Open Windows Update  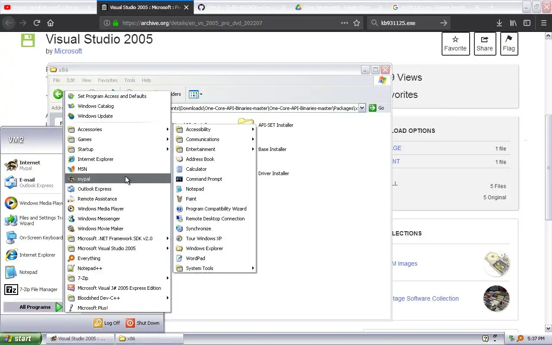pos(118,116)
